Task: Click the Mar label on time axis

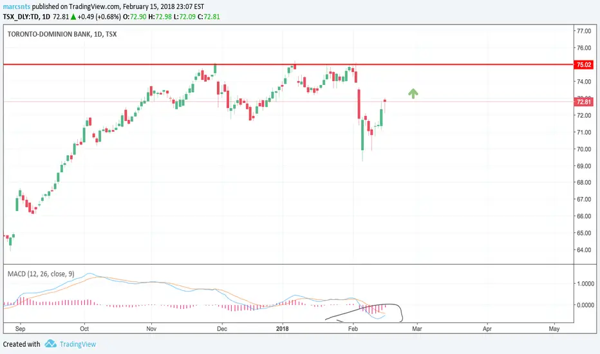Action: (417, 329)
